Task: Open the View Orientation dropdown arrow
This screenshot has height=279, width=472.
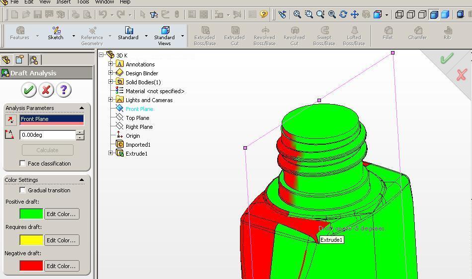Action: click(387, 14)
